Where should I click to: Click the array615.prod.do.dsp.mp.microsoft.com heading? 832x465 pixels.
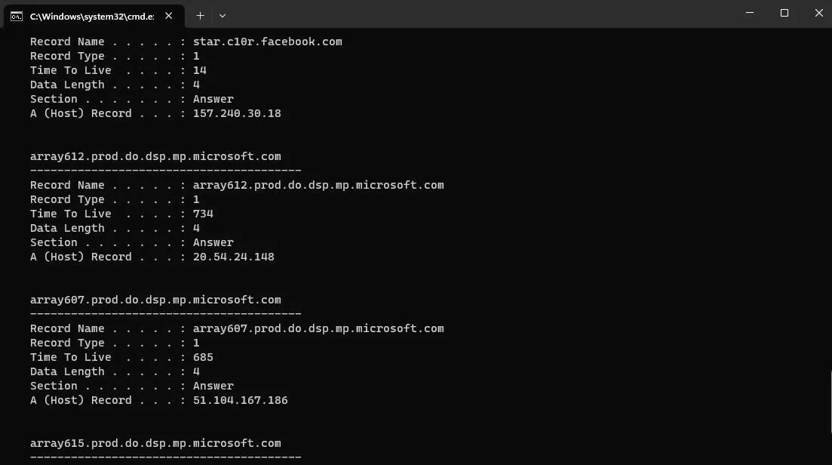tap(155, 442)
